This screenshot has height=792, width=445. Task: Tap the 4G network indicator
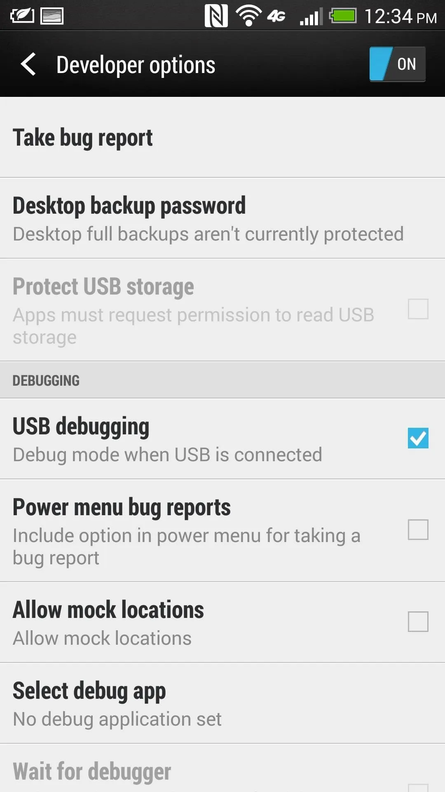pyautogui.click(x=276, y=16)
